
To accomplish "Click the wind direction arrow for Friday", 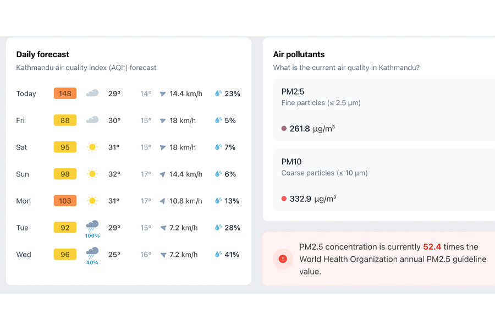I will [162, 120].
